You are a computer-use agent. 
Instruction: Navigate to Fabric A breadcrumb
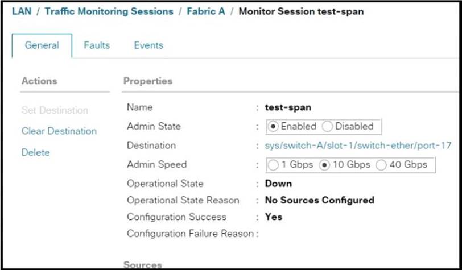(x=205, y=11)
